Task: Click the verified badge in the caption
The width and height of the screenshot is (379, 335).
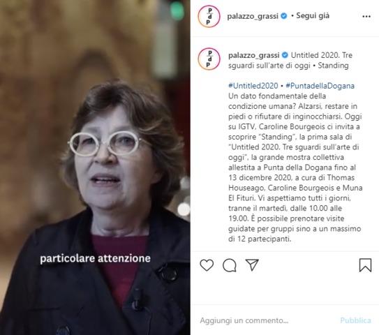Action: click(285, 55)
